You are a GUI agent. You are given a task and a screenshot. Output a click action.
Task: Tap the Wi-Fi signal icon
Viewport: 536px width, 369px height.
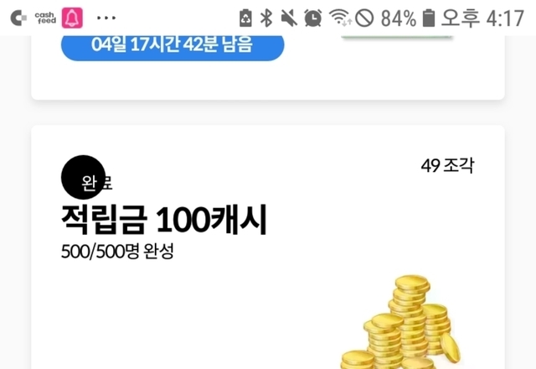coord(340,17)
